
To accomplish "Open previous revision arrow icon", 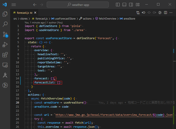I will pos(144,13).
